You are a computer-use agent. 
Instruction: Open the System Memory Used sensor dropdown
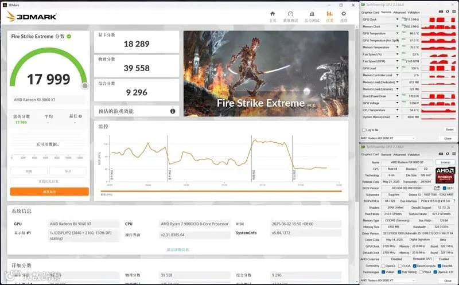coord(397,117)
